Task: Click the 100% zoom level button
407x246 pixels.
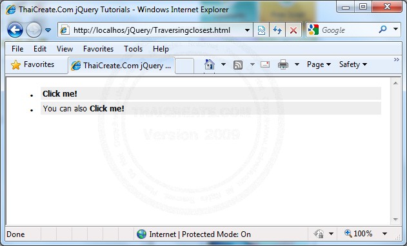Action: pos(358,234)
